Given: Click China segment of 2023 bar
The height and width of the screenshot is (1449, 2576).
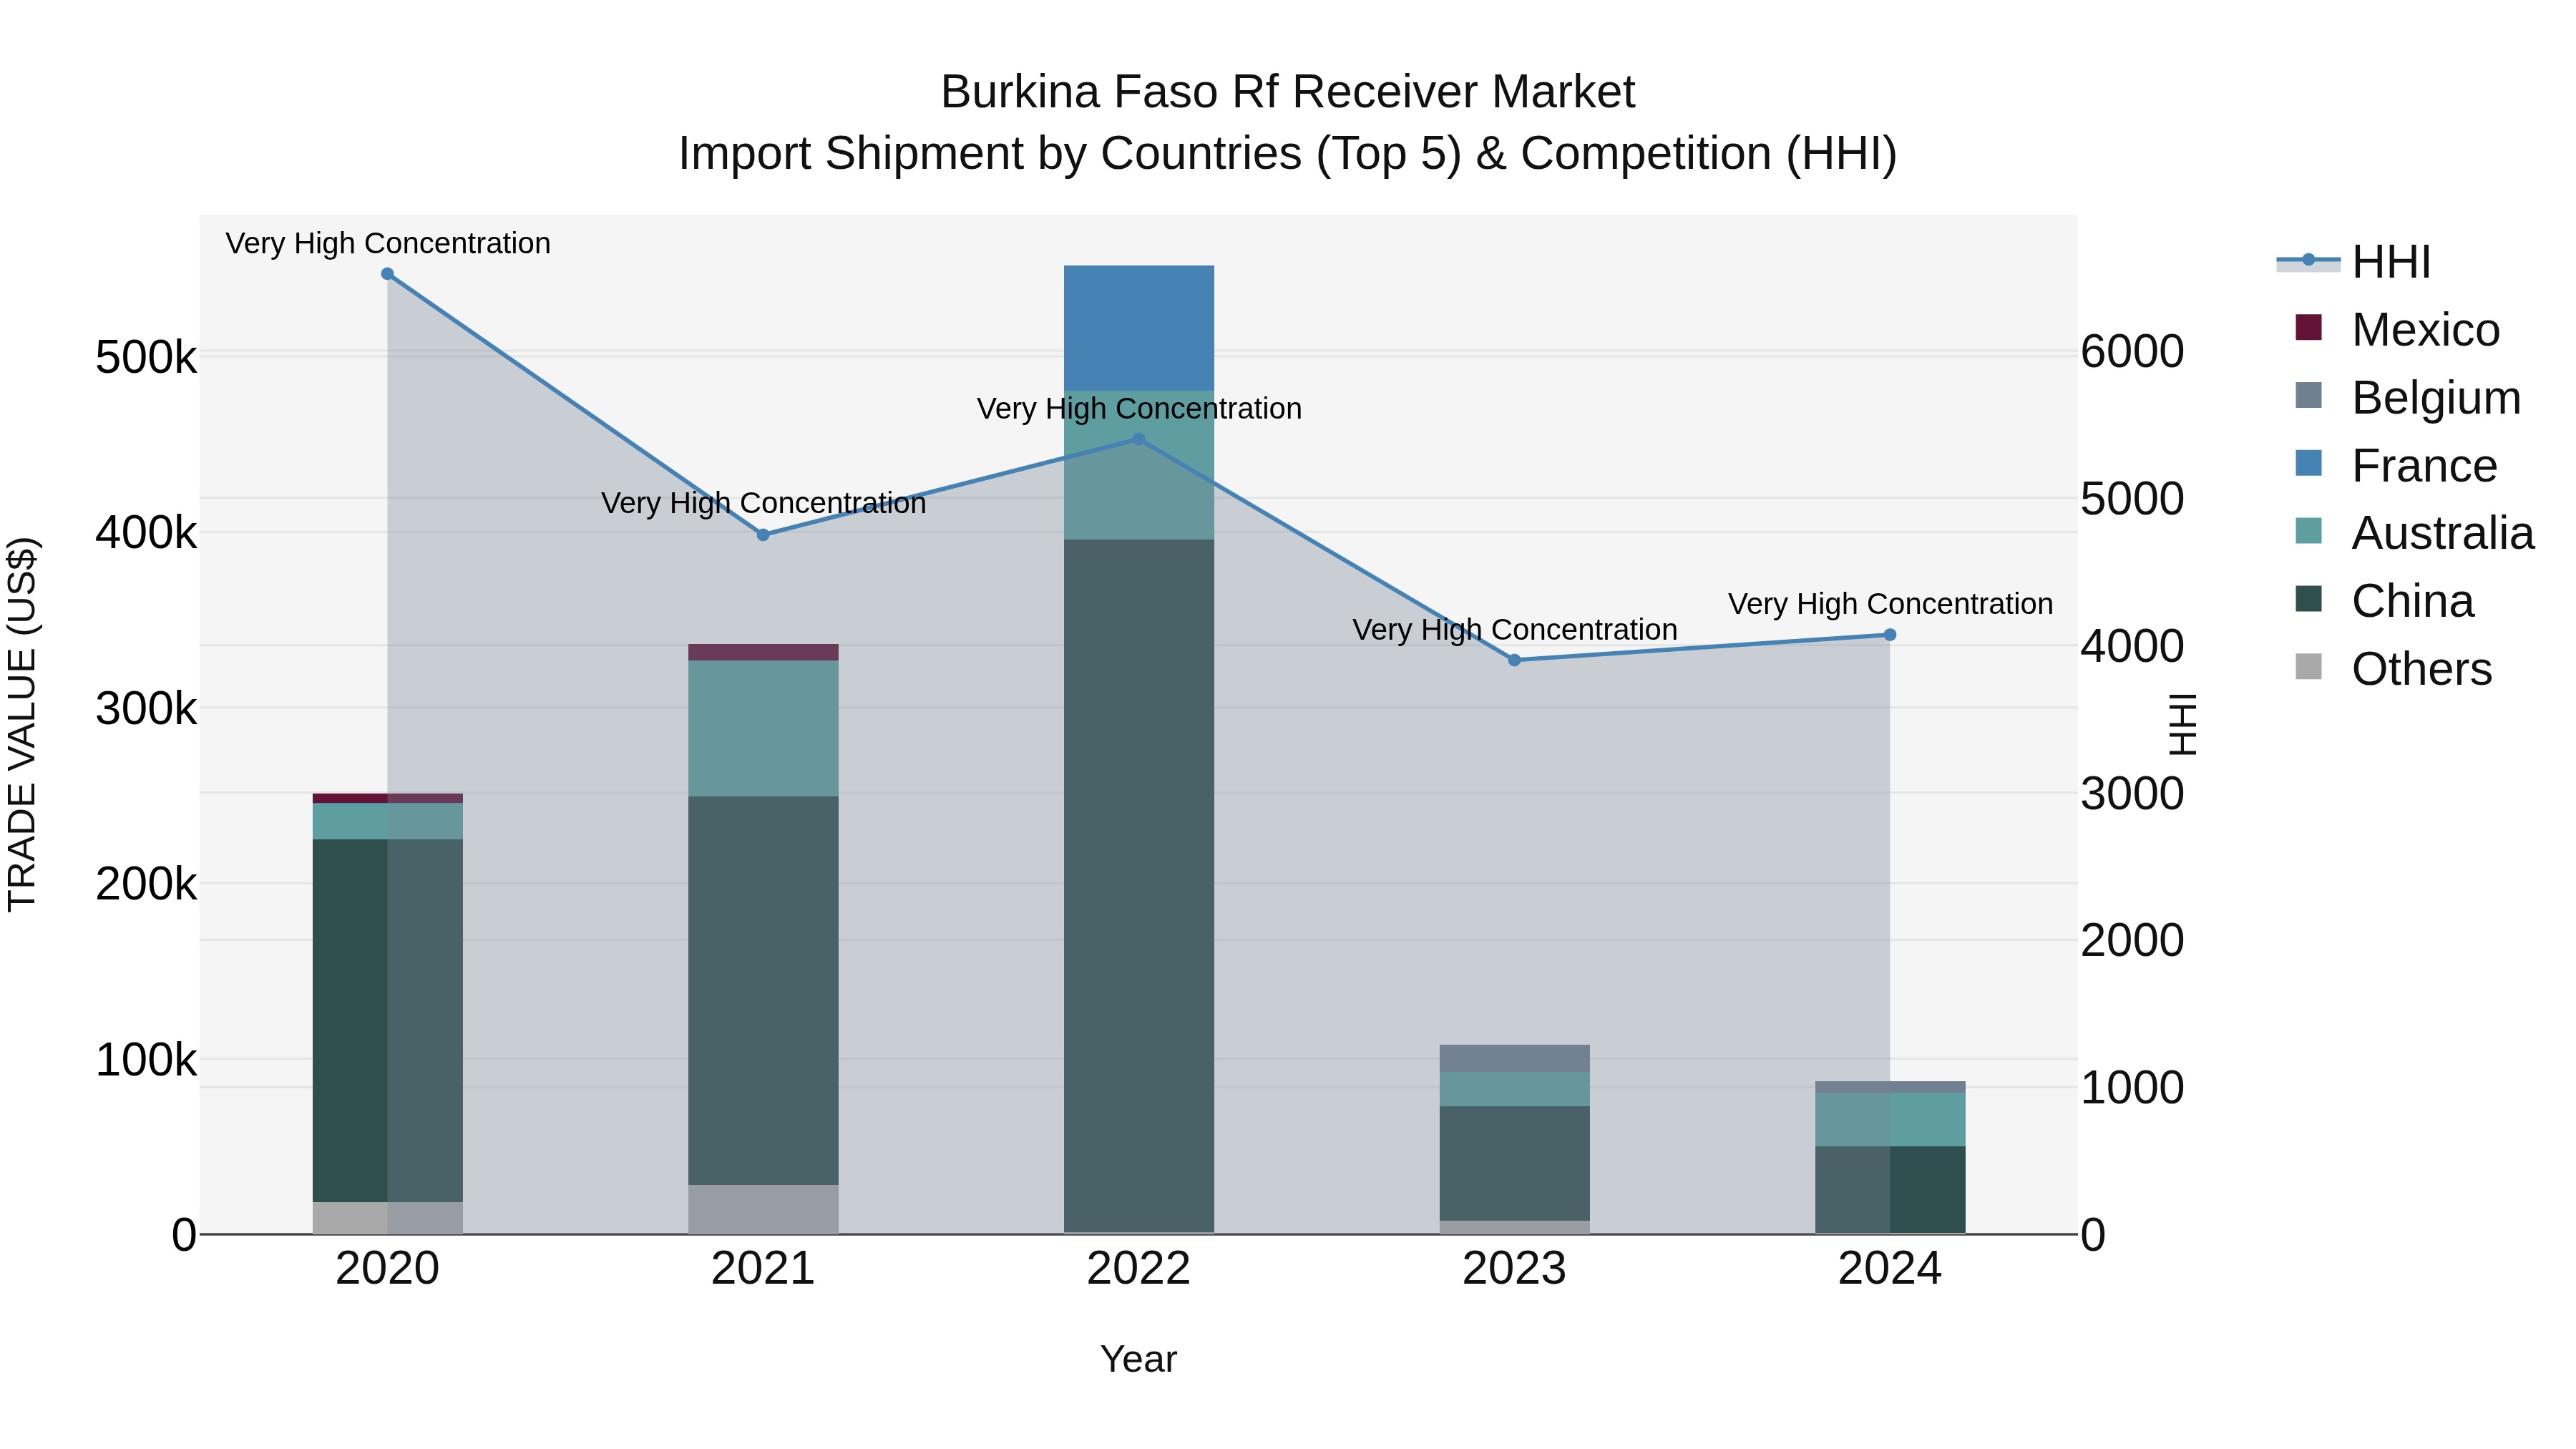Looking at the screenshot, I should 1515,1164.
